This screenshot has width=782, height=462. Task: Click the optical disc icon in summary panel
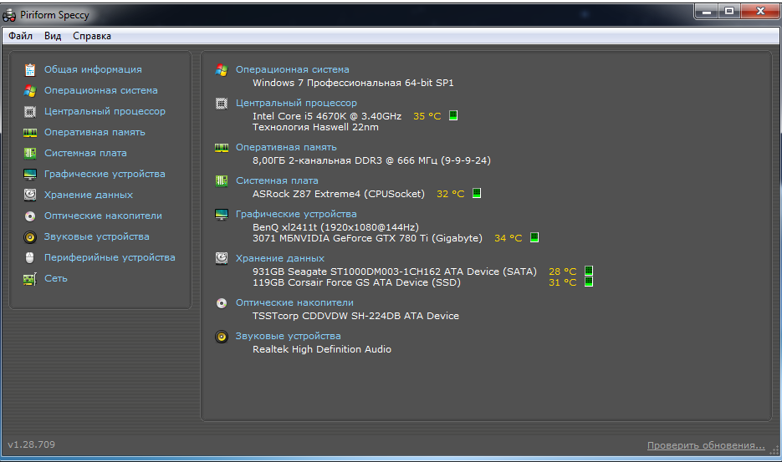pos(222,303)
